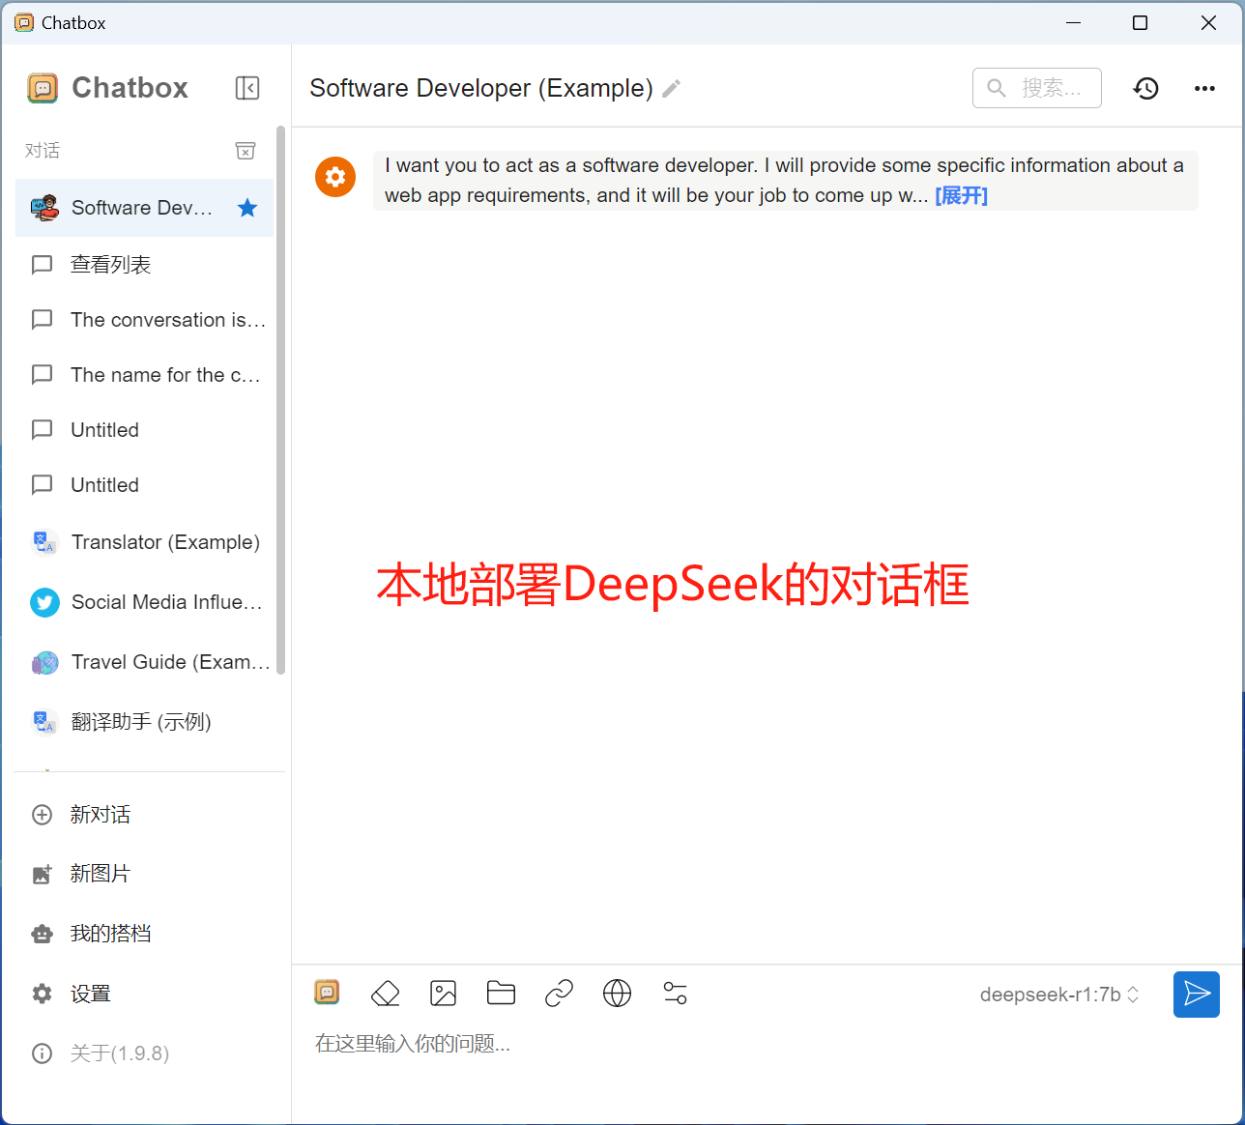Collapse the sidebar with the panel icon
Screen dimensions: 1245x1125
tap(247, 88)
